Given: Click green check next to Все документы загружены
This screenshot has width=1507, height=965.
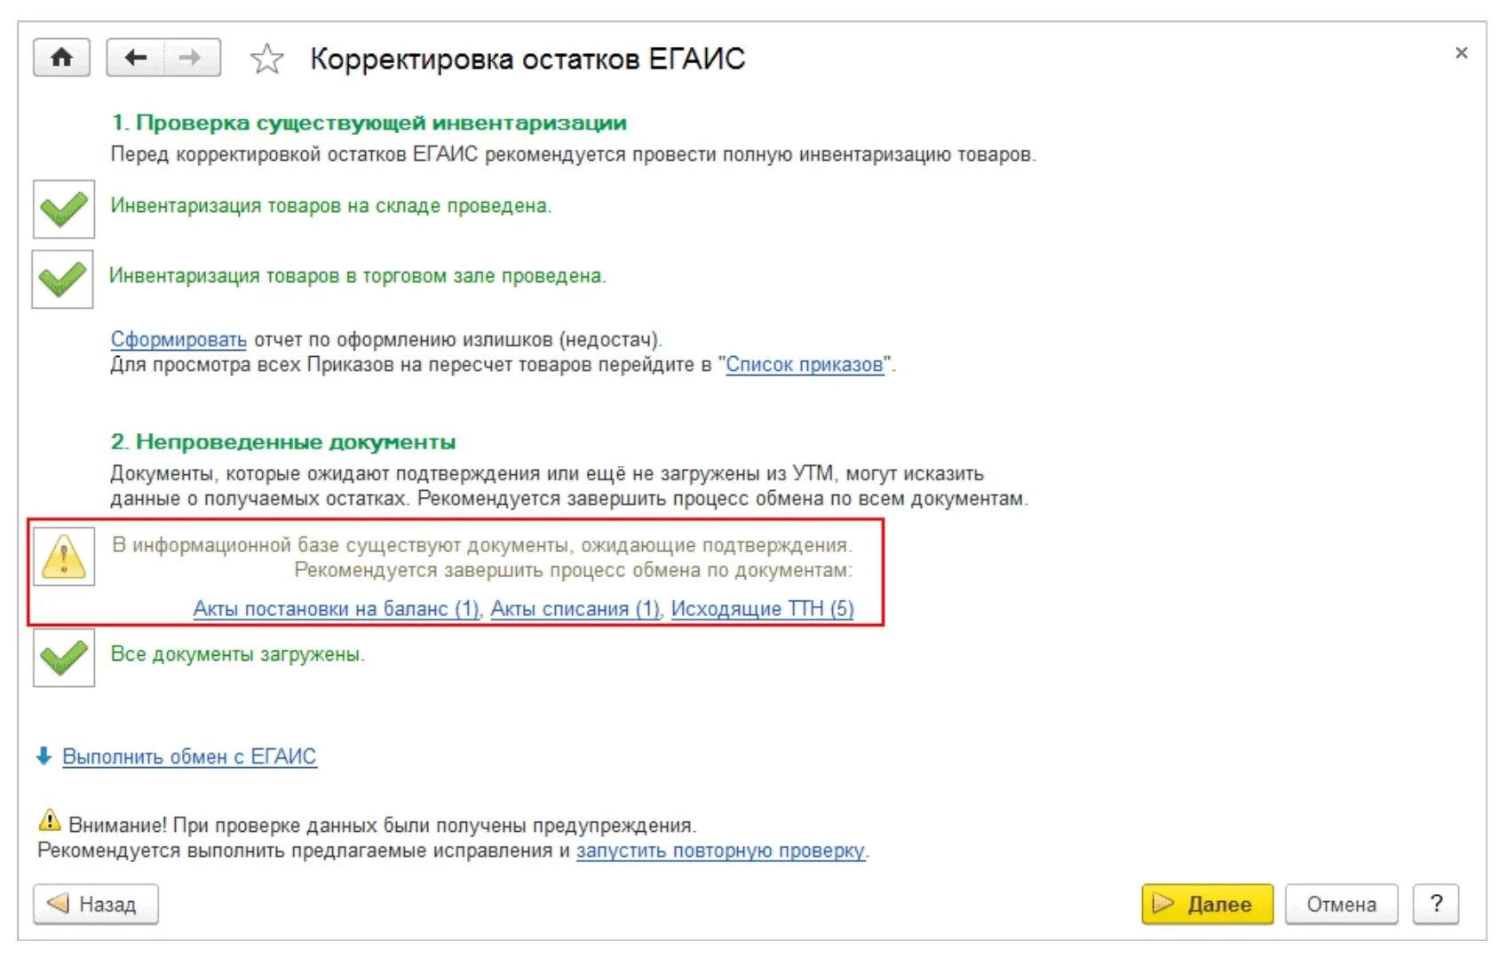Looking at the screenshot, I should click(x=64, y=658).
